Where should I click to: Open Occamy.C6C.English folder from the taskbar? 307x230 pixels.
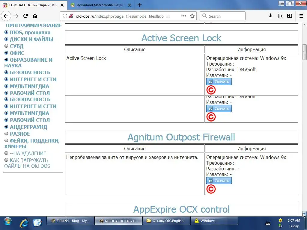click(166, 221)
